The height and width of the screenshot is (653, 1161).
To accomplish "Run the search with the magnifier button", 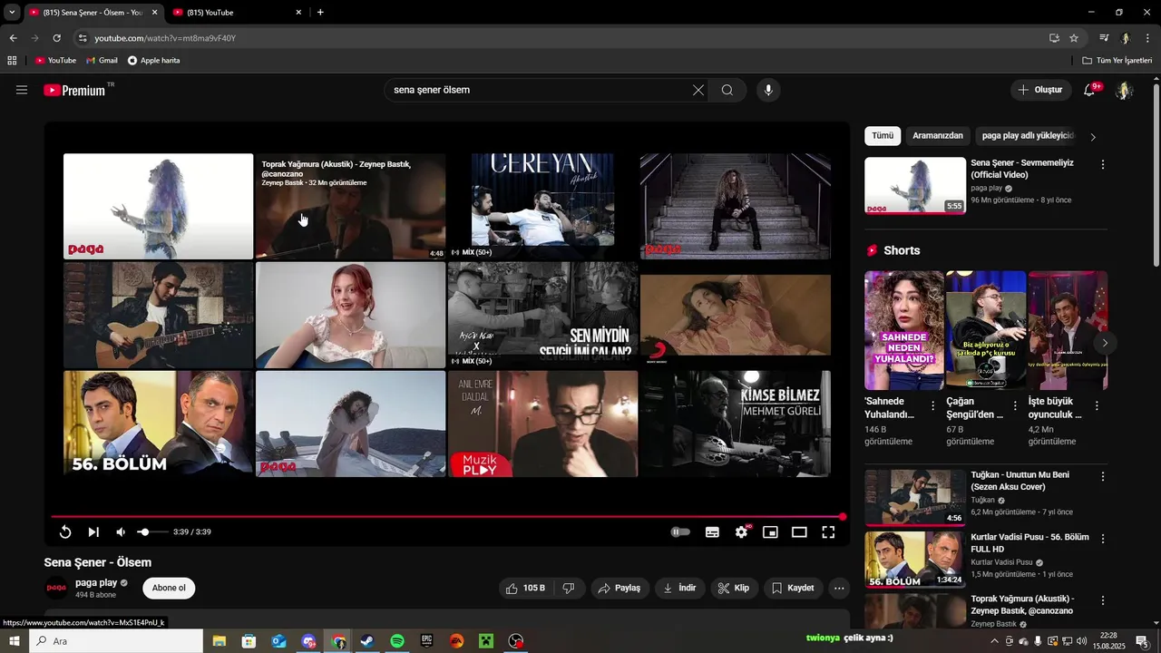I will [x=727, y=90].
